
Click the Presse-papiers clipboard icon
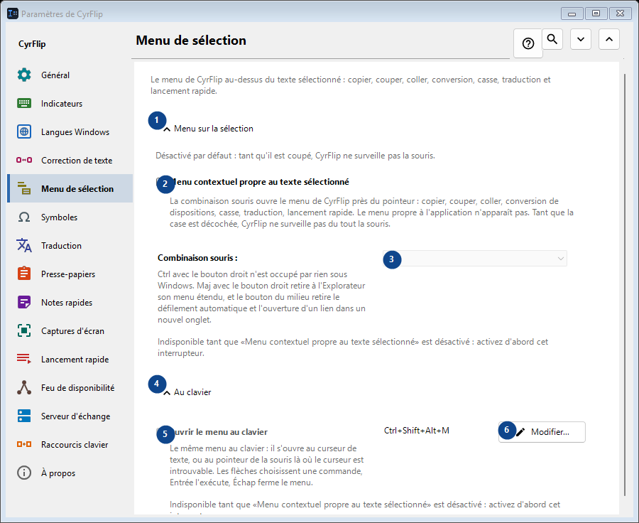point(24,274)
